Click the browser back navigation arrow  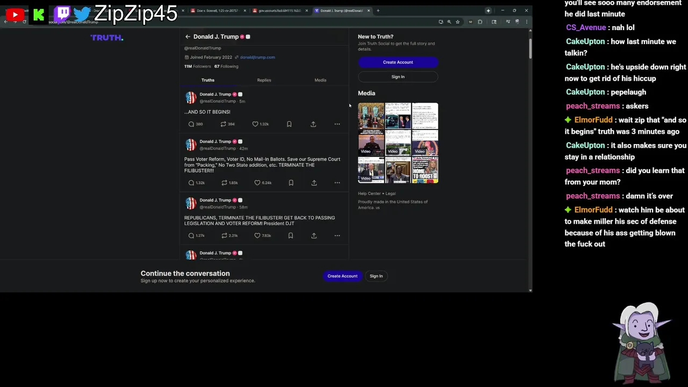click(6, 21)
